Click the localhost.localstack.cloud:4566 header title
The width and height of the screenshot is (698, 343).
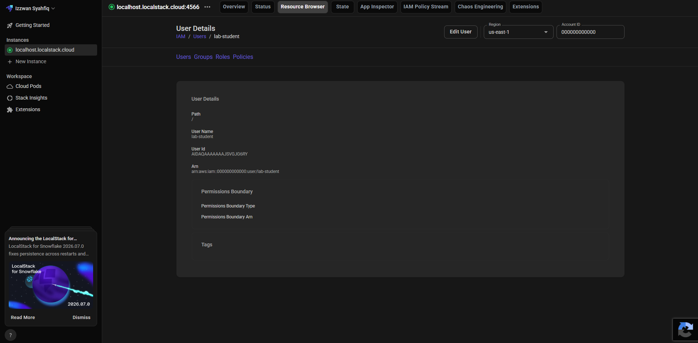pos(158,7)
